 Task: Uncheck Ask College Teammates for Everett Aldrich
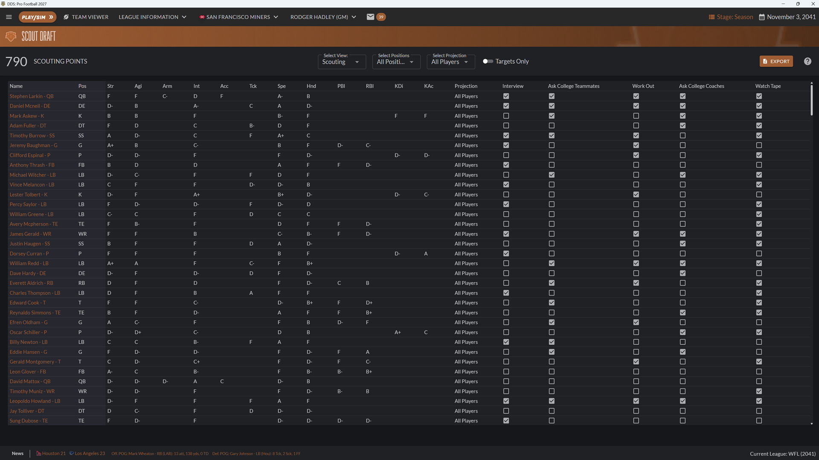tap(552, 283)
